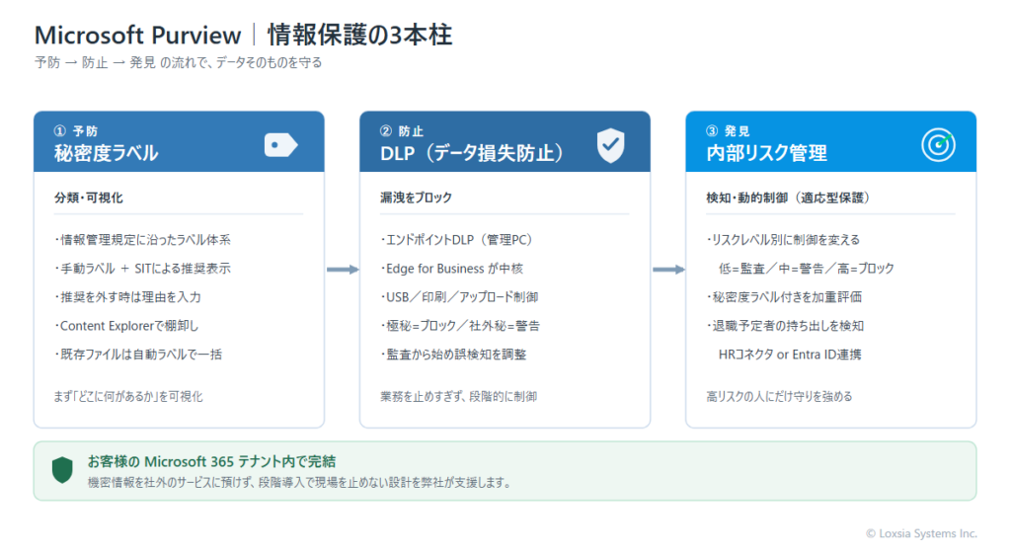Click 'エンドポイントDLP（管理PC）' bullet
The height and width of the screenshot is (556, 1011).
[456, 240]
